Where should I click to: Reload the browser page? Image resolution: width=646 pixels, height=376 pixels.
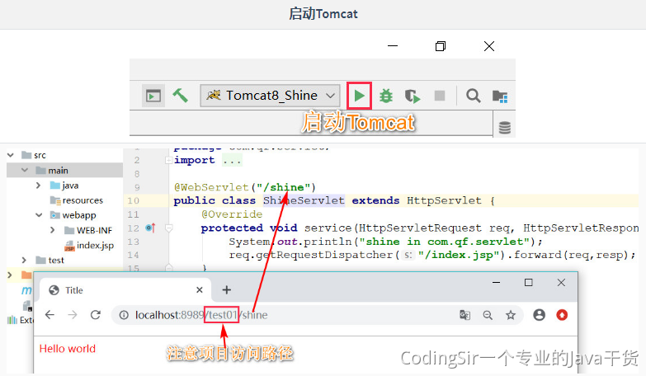(x=96, y=315)
